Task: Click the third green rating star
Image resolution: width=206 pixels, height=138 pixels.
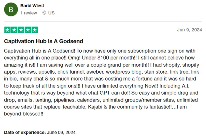Action: [21, 30]
